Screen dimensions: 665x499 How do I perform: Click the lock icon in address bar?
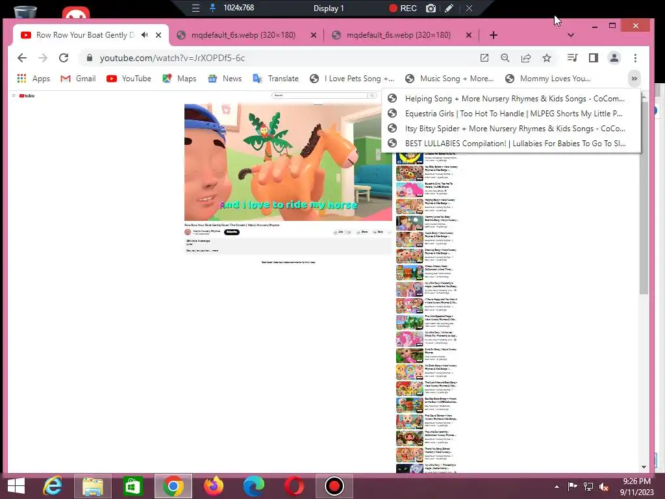(89, 58)
